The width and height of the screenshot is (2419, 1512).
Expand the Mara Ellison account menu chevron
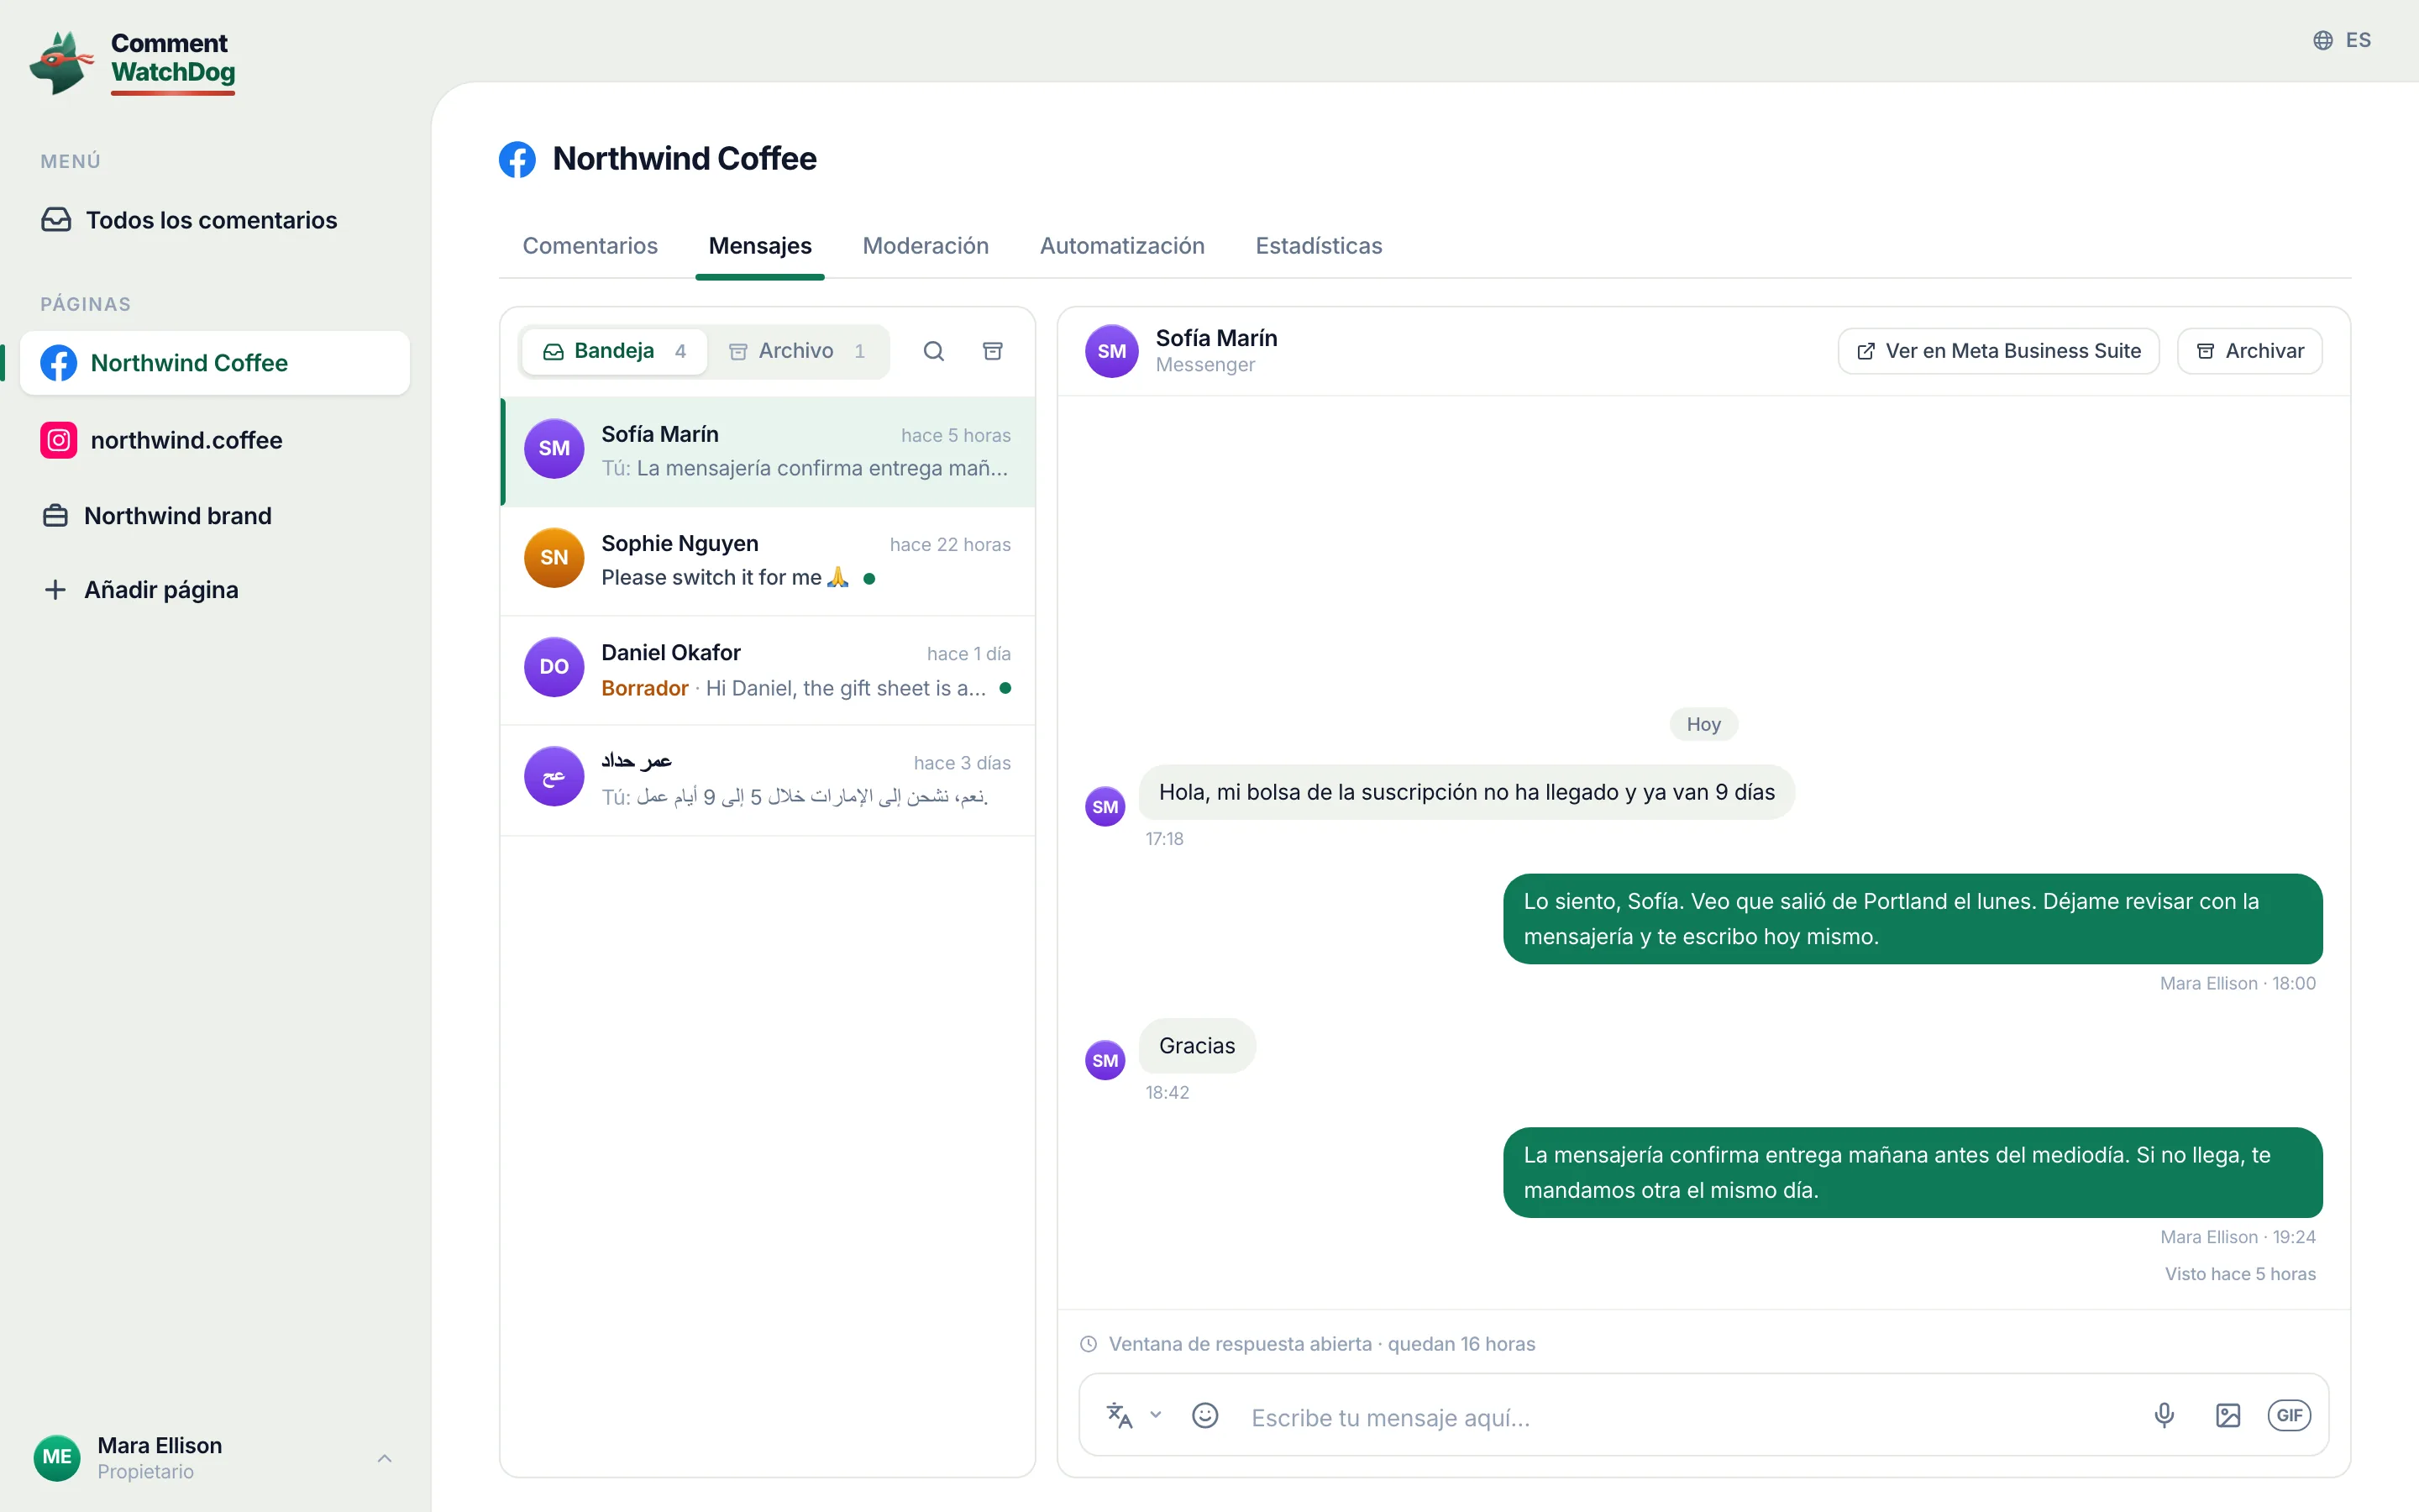tap(385, 1458)
